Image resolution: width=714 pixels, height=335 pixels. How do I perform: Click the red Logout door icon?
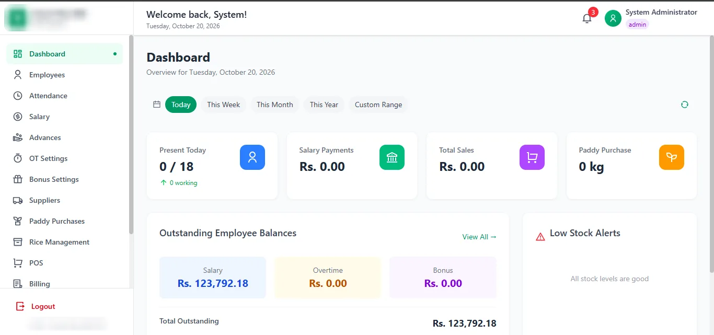point(20,306)
